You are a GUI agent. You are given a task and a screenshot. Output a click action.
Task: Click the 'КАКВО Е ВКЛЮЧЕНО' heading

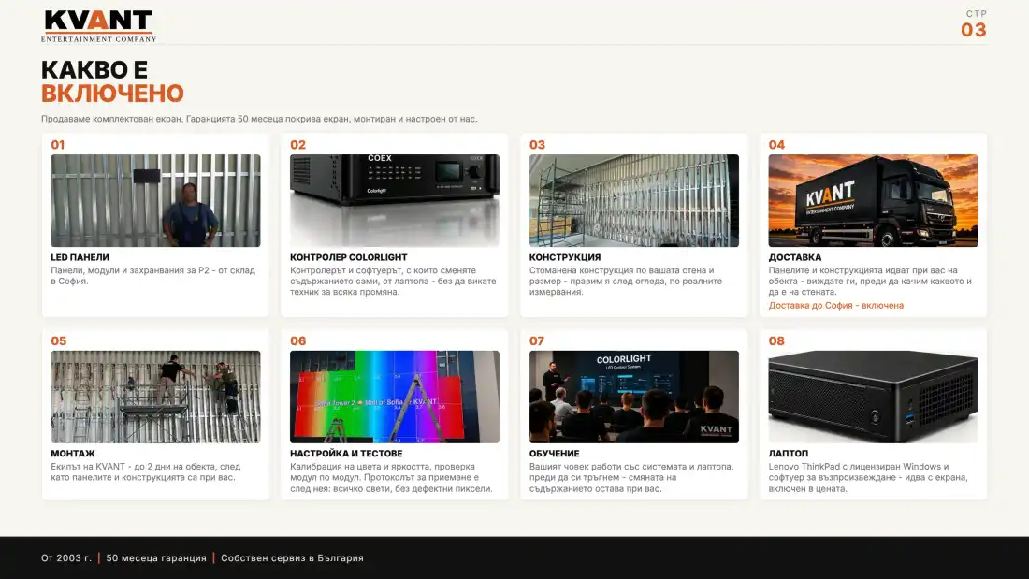pos(112,81)
